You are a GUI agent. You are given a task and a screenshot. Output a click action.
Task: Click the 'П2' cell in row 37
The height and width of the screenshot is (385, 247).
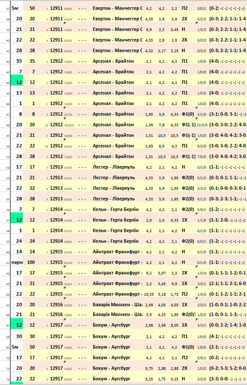pyautogui.click(x=185, y=8)
